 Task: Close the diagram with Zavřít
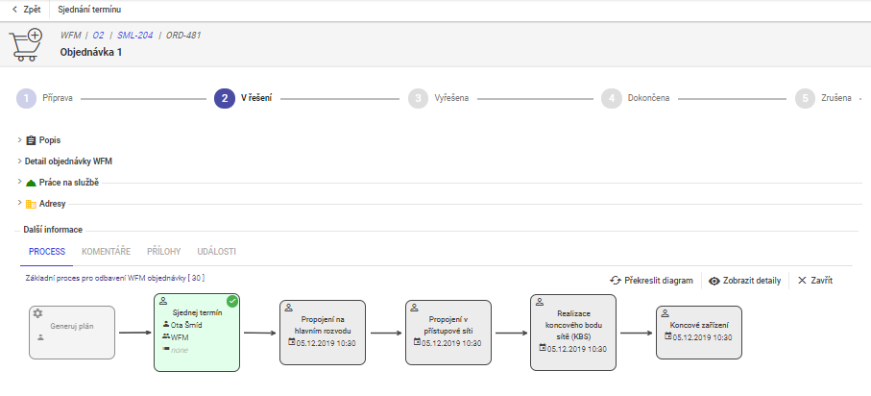point(814,281)
